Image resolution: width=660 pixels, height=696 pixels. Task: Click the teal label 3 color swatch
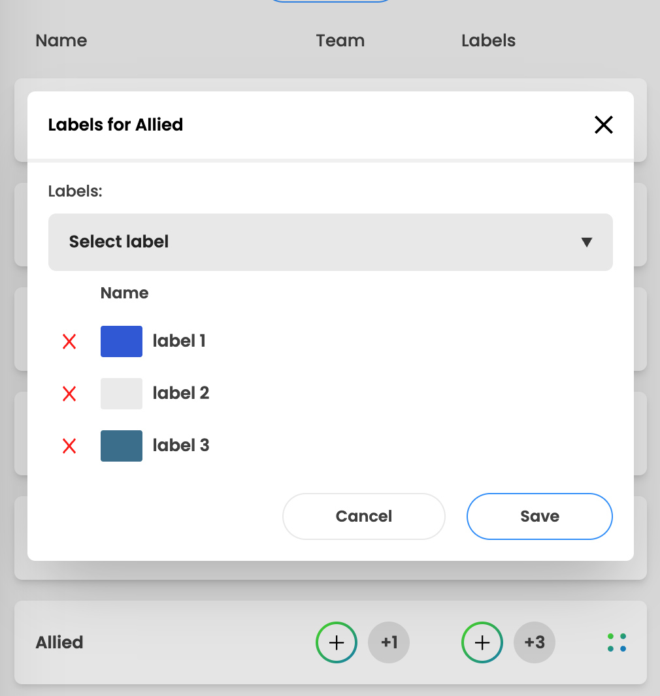click(x=122, y=446)
